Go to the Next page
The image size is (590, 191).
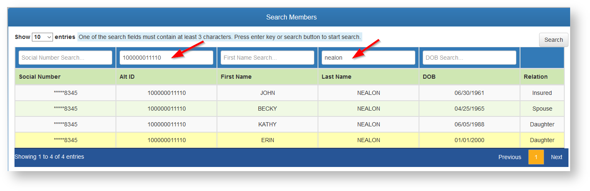556,157
